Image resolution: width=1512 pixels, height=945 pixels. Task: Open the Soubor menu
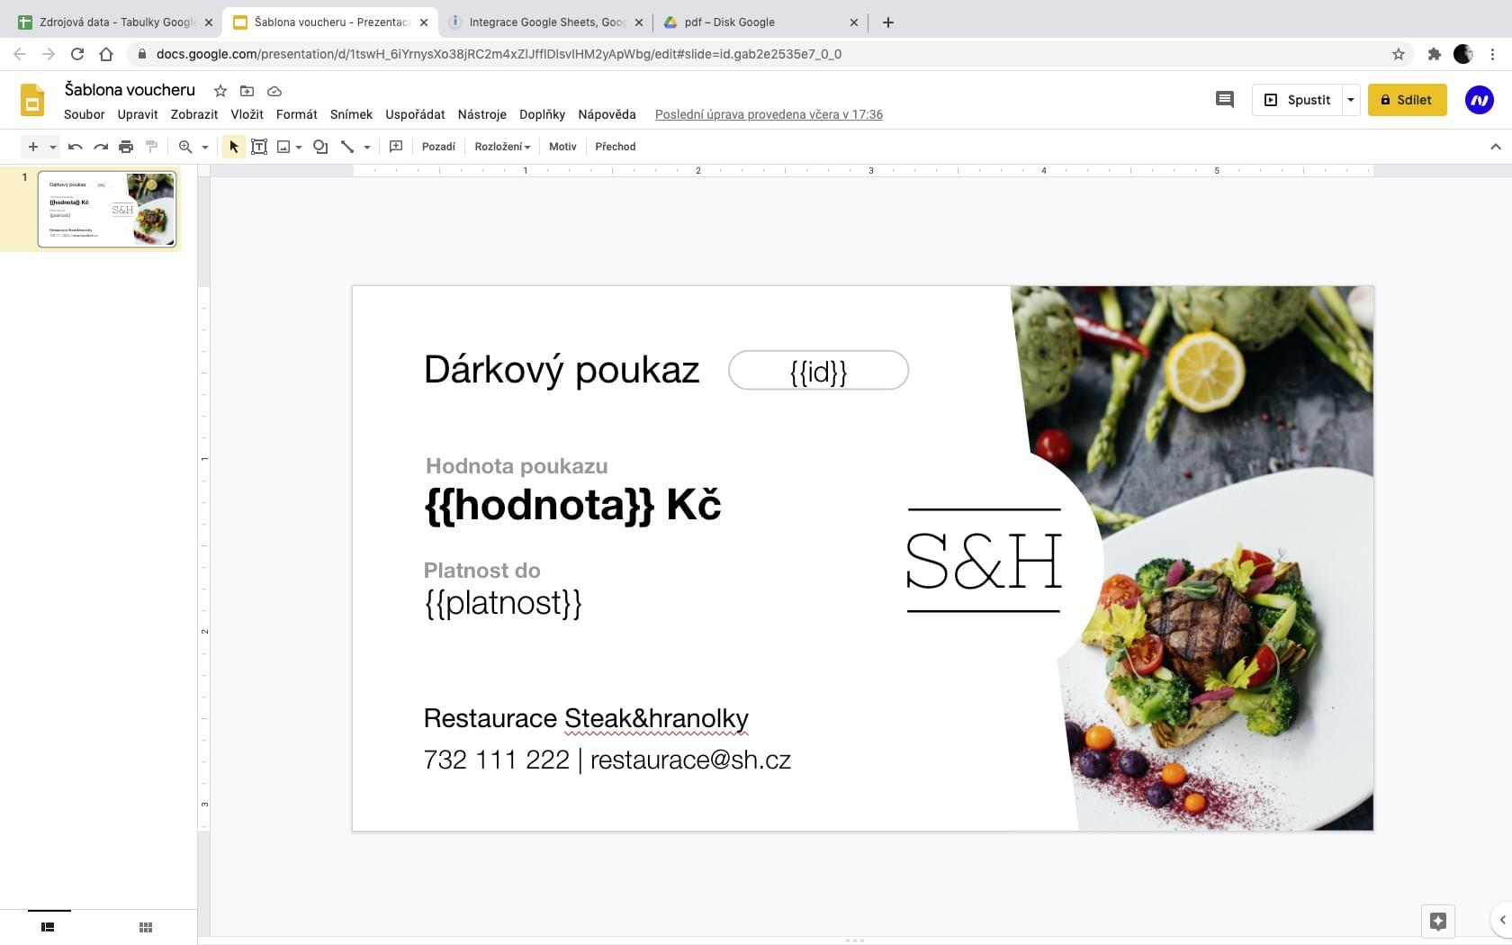click(85, 114)
